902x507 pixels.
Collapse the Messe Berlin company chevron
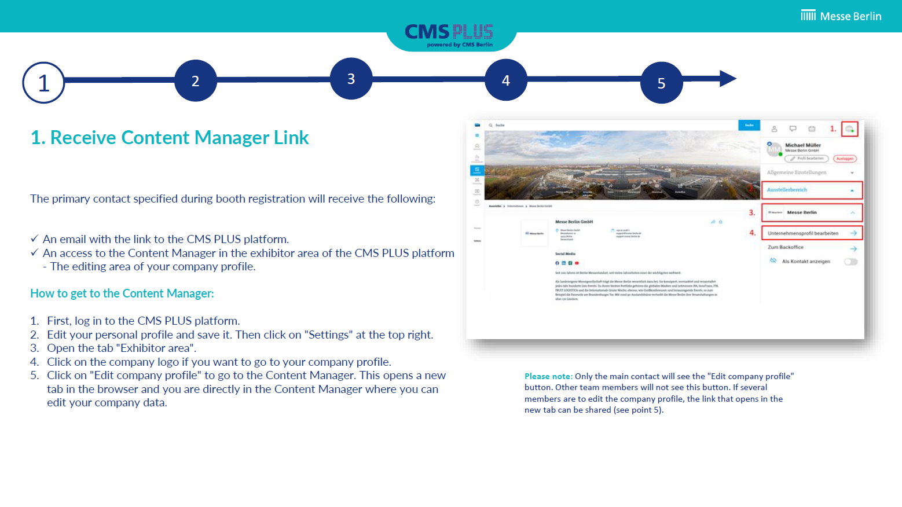(852, 212)
